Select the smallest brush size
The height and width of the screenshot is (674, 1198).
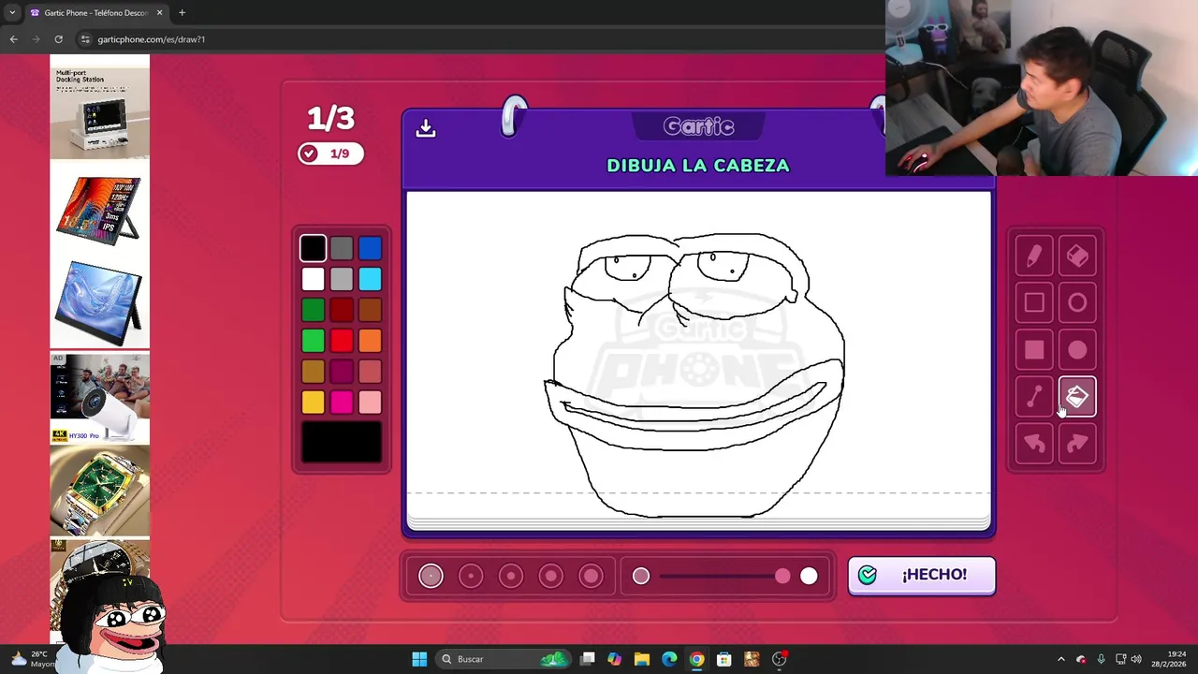click(431, 576)
